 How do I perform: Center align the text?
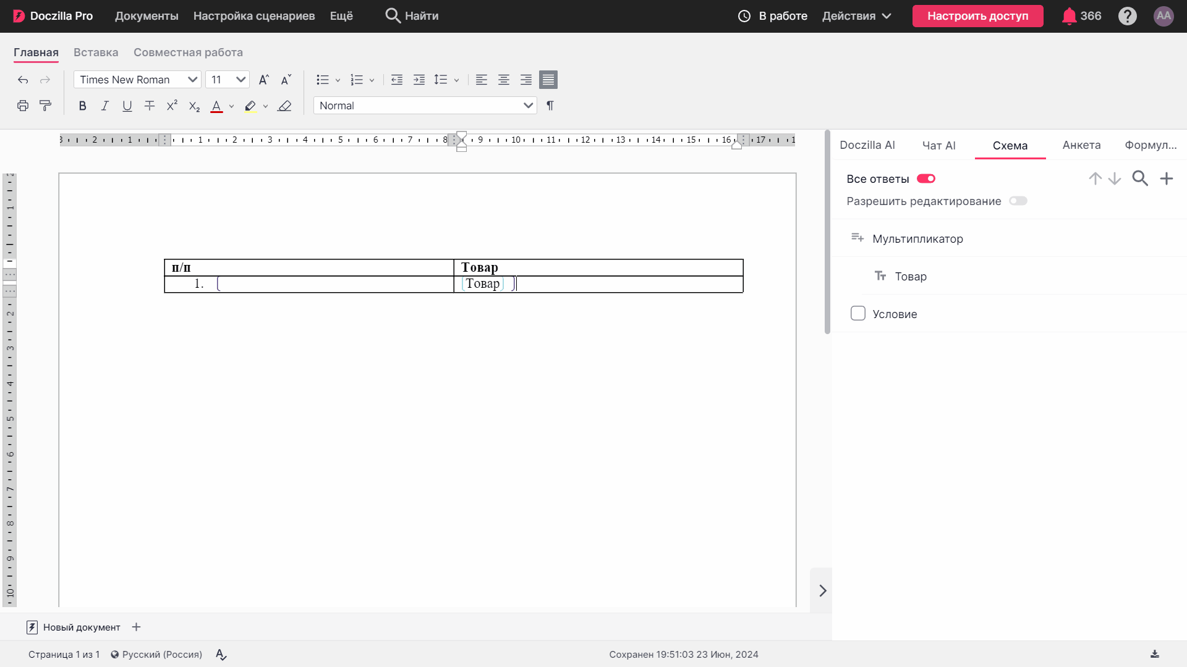504,80
